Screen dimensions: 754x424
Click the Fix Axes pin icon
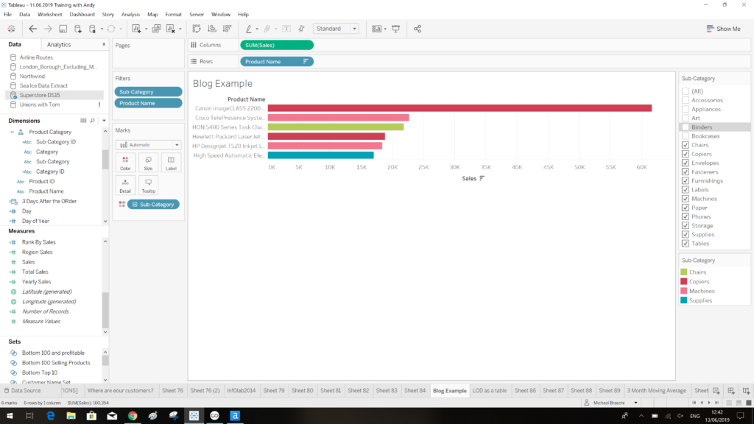pos(301,29)
